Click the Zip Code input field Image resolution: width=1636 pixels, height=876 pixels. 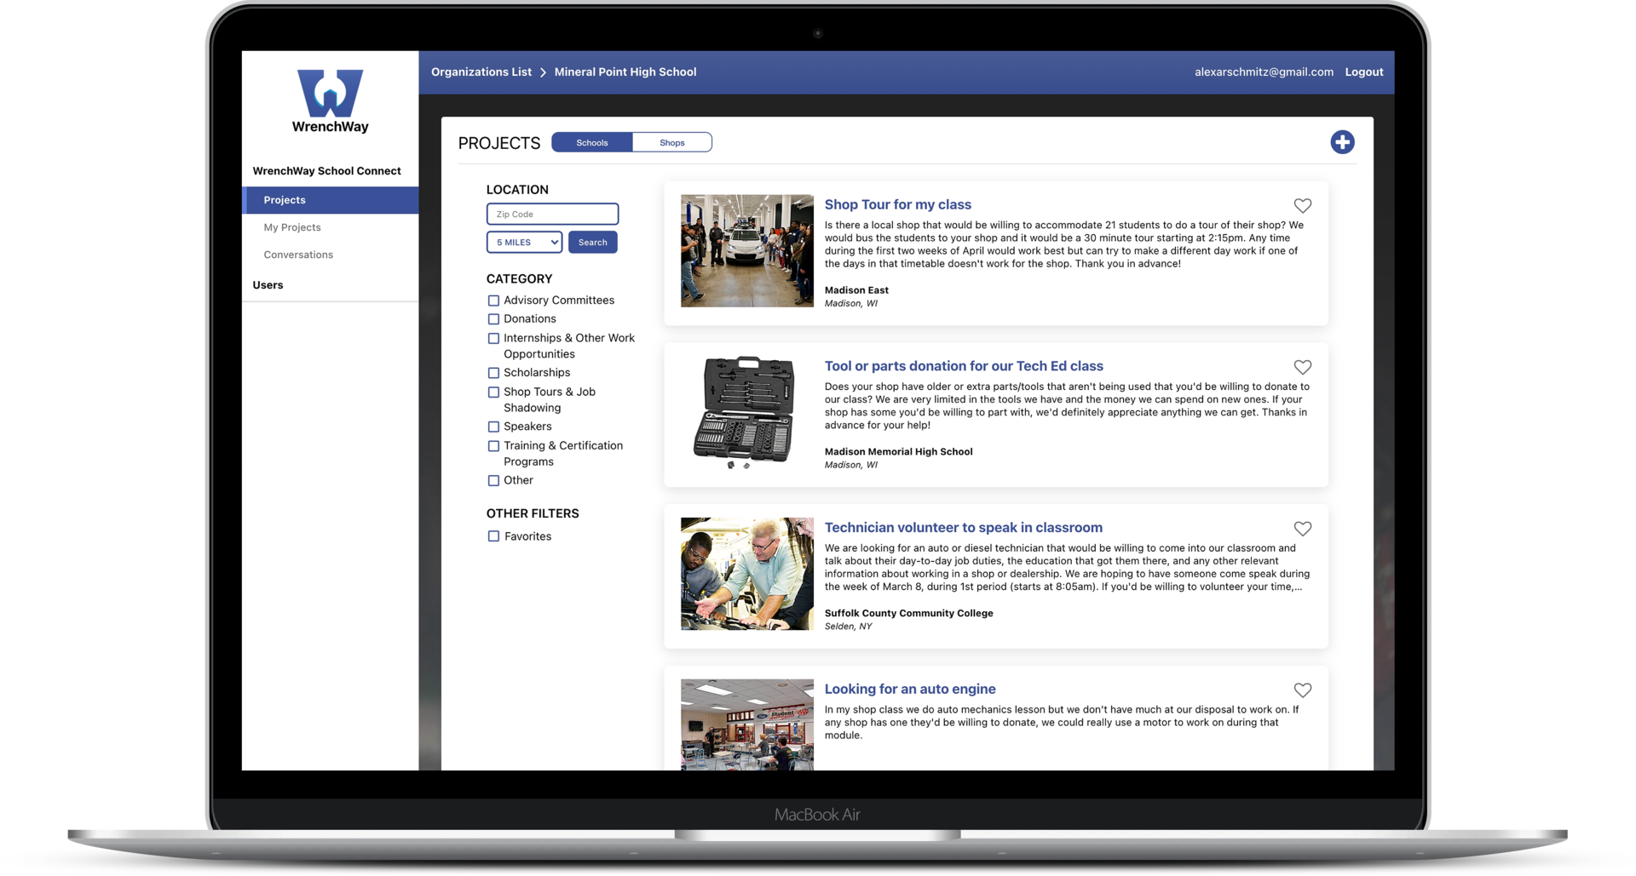point(552,214)
